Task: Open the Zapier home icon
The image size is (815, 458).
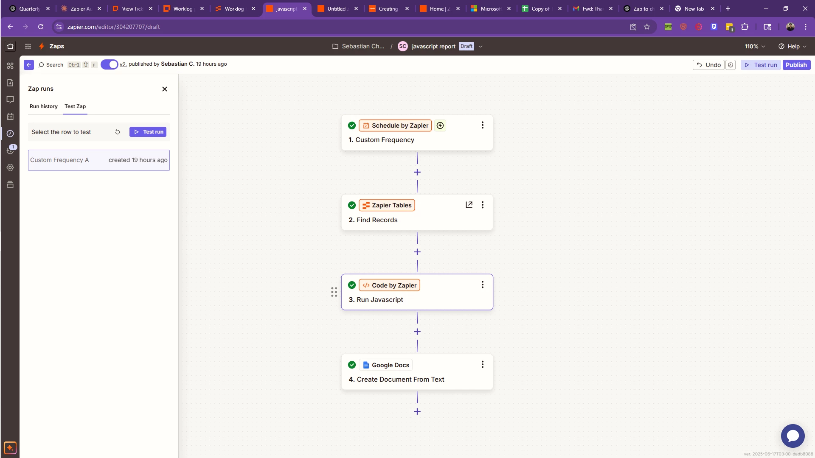Action: point(10,46)
